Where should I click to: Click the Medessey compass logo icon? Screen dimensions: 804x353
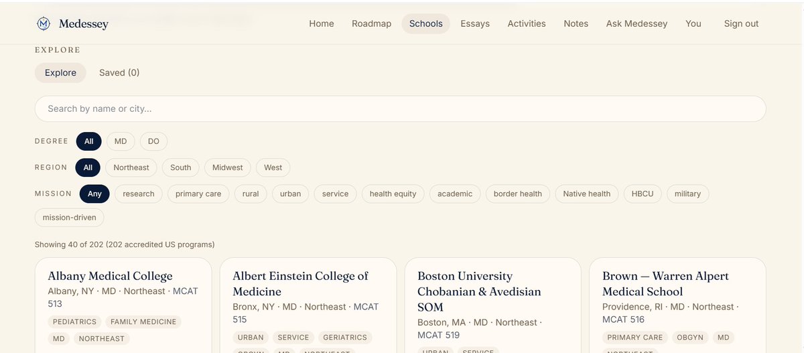coord(44,24)
